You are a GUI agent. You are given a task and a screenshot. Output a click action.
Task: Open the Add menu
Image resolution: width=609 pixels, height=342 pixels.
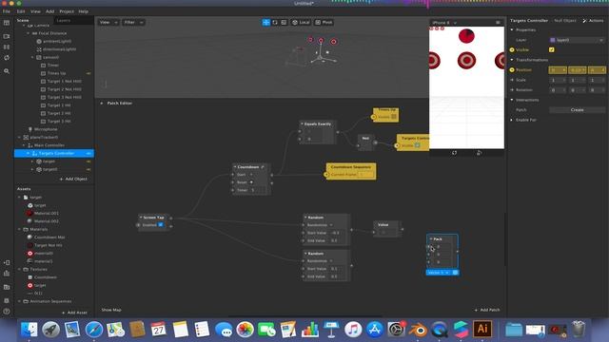[x=49, y=11]
